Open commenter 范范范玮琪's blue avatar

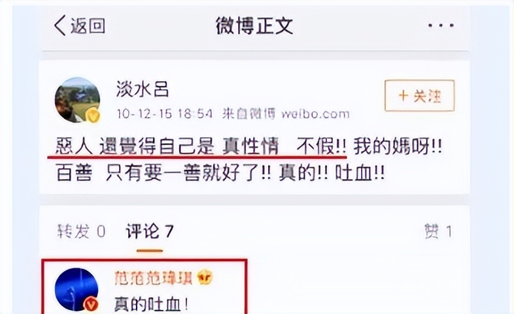[77, 289]
